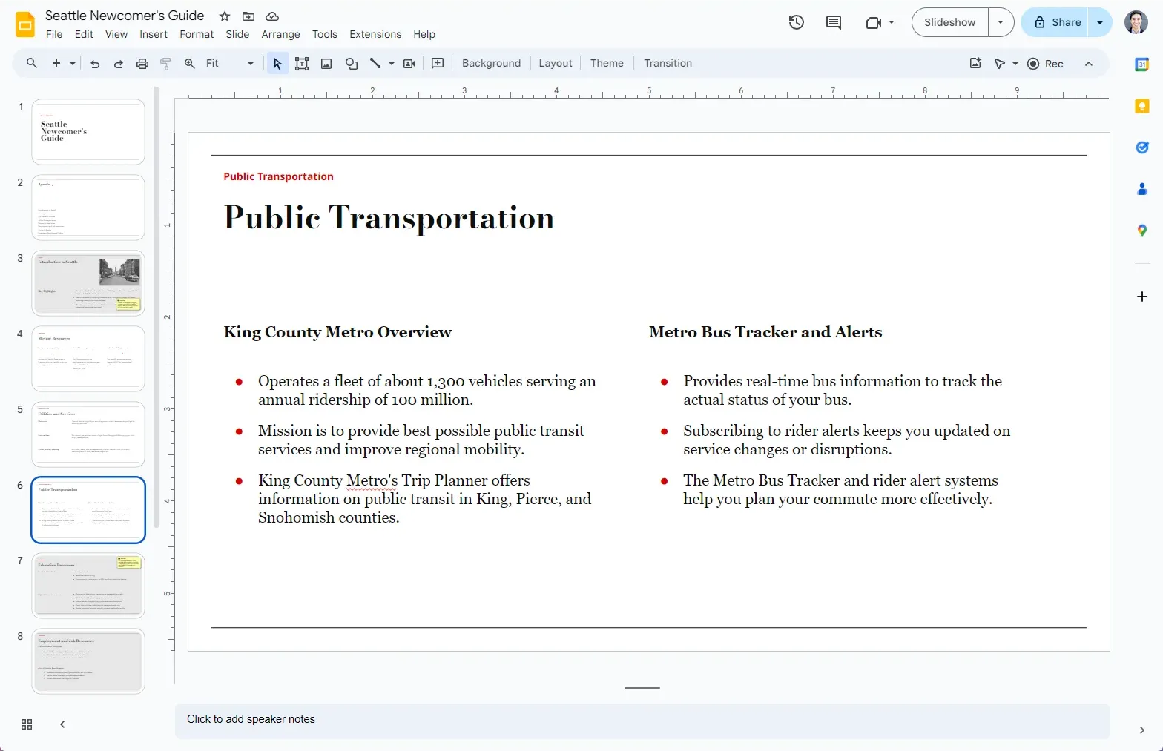This screenshot has width=1163, height=751.
Task: Hide the menus with the up chevron
Action: (x=1089, y=64)
